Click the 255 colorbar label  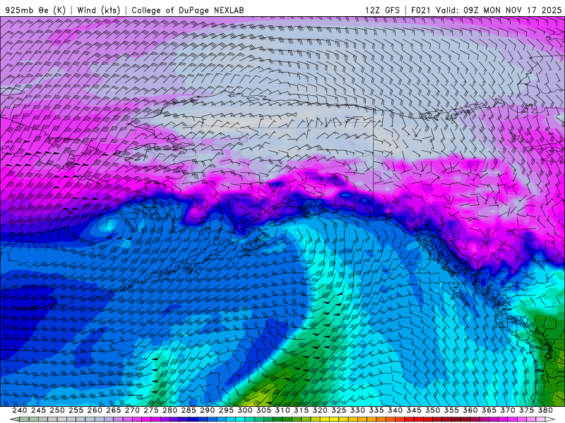click(76, 410)
